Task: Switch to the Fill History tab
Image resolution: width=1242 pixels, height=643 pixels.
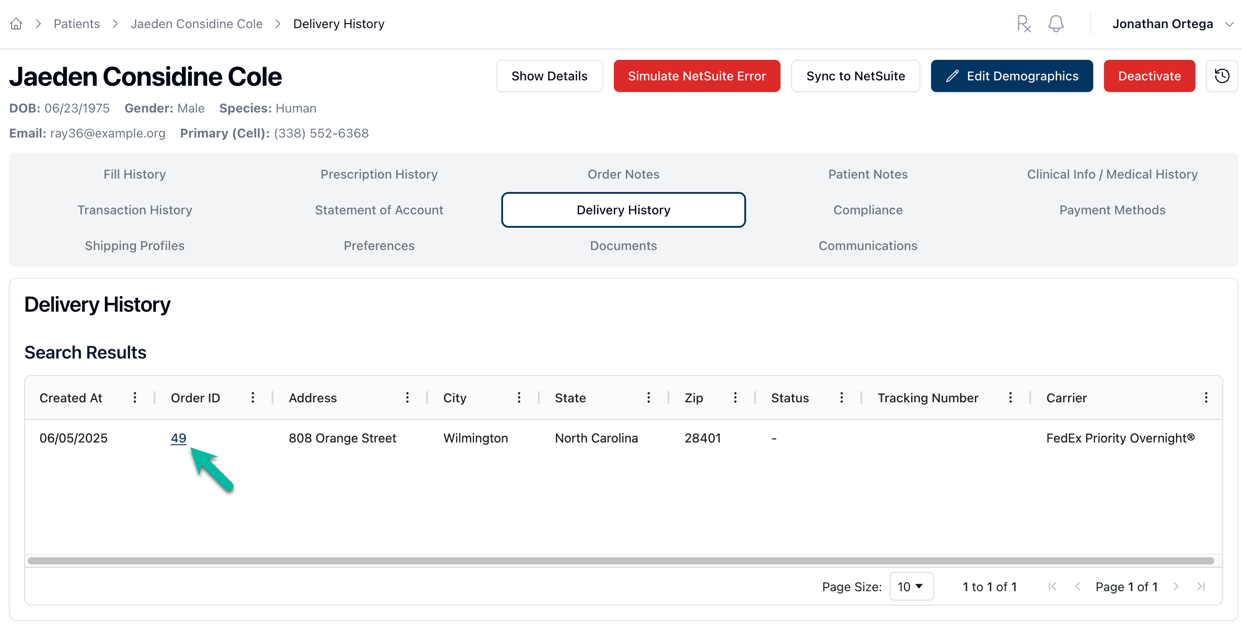Action: click(134, 174)
